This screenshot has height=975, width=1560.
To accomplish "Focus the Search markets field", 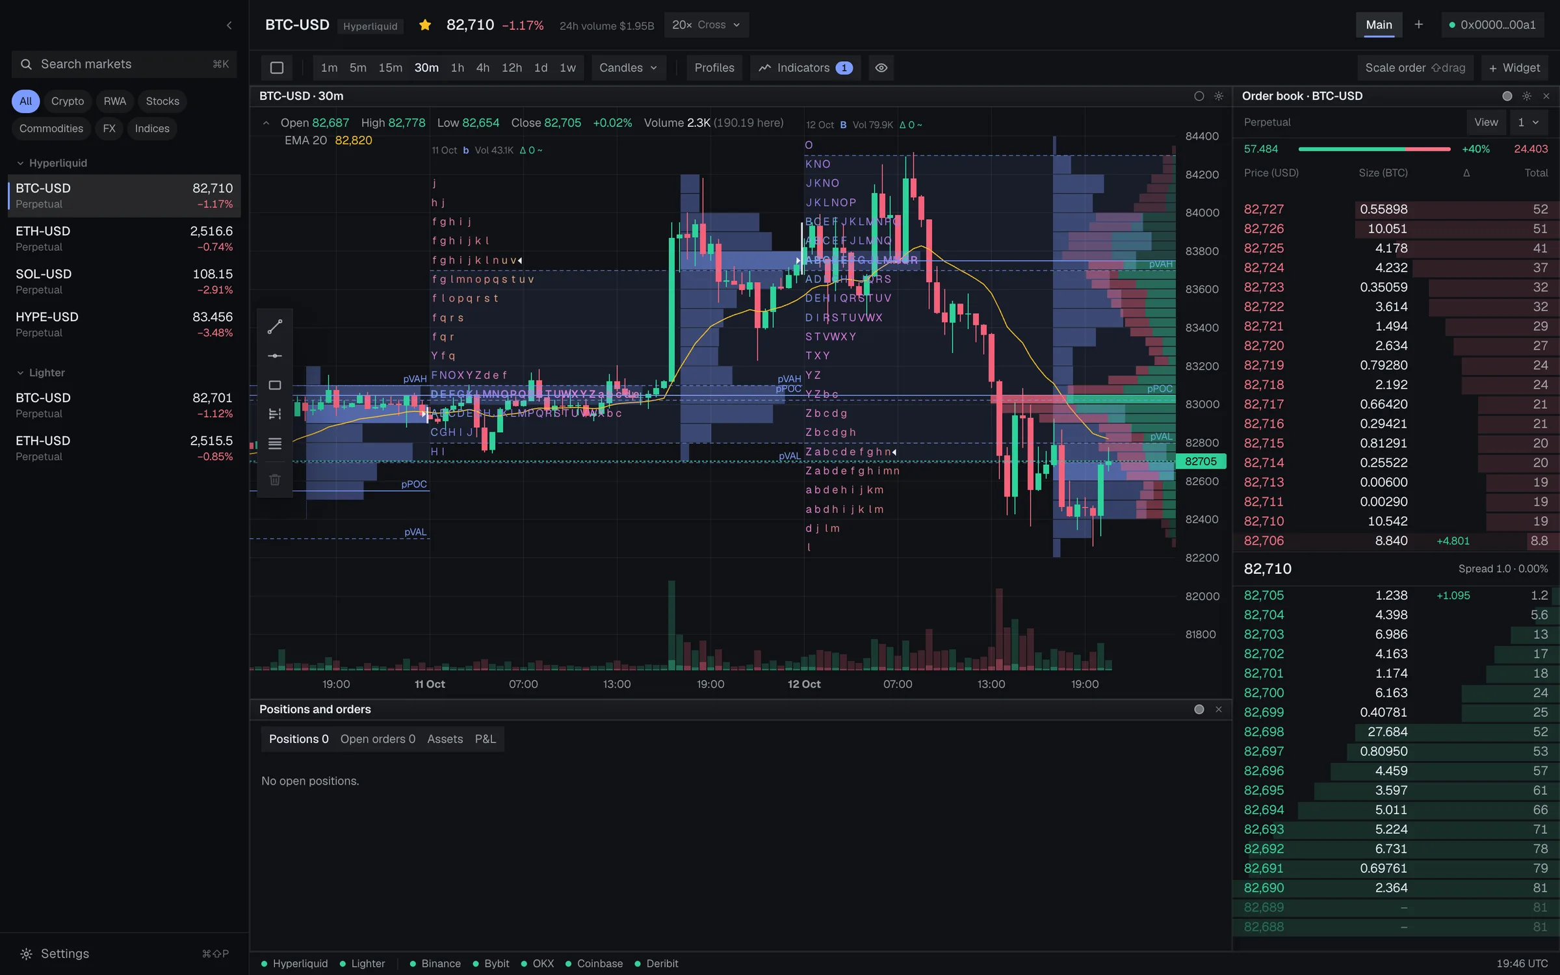I will point(124,64).
